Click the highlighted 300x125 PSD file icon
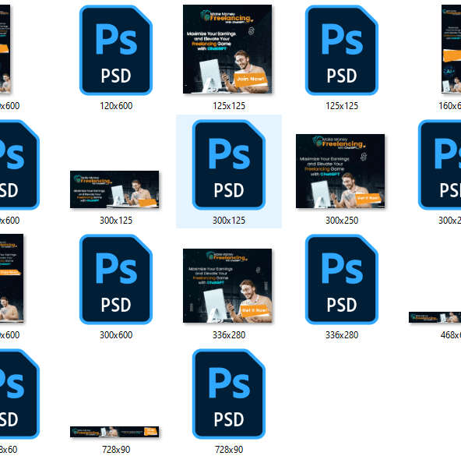Screen dimensions: 461x463 coord(229,164)
